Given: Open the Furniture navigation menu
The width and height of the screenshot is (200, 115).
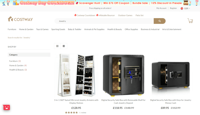Looking at the screenshot, I should point(12,29).
